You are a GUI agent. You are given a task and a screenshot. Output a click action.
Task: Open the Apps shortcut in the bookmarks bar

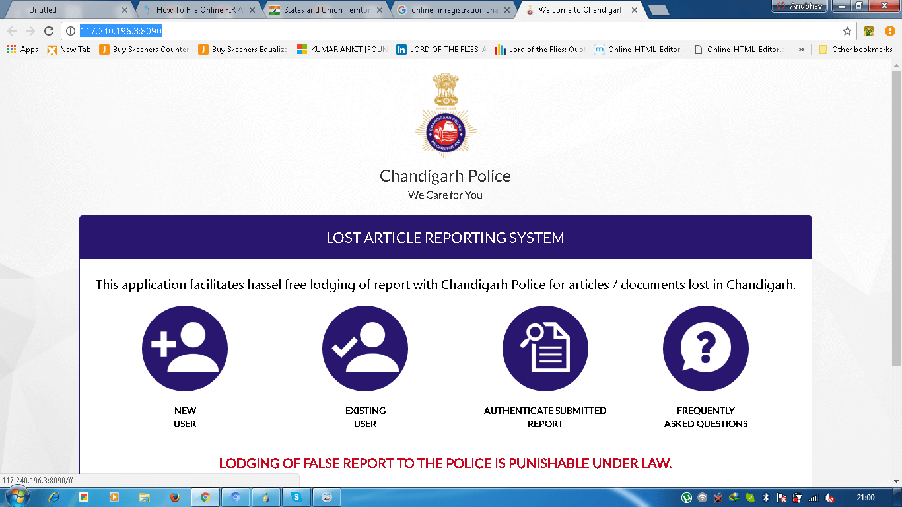22,50
